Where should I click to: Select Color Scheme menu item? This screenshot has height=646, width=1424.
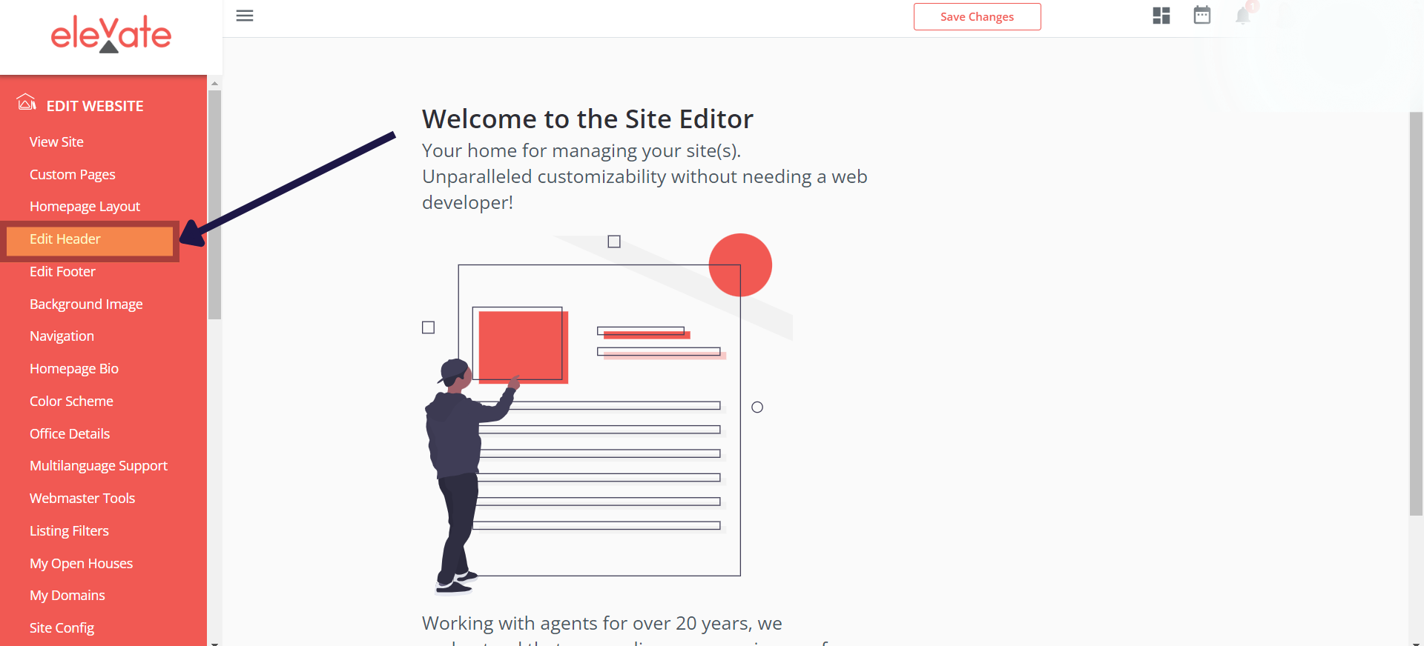(71, 402)
